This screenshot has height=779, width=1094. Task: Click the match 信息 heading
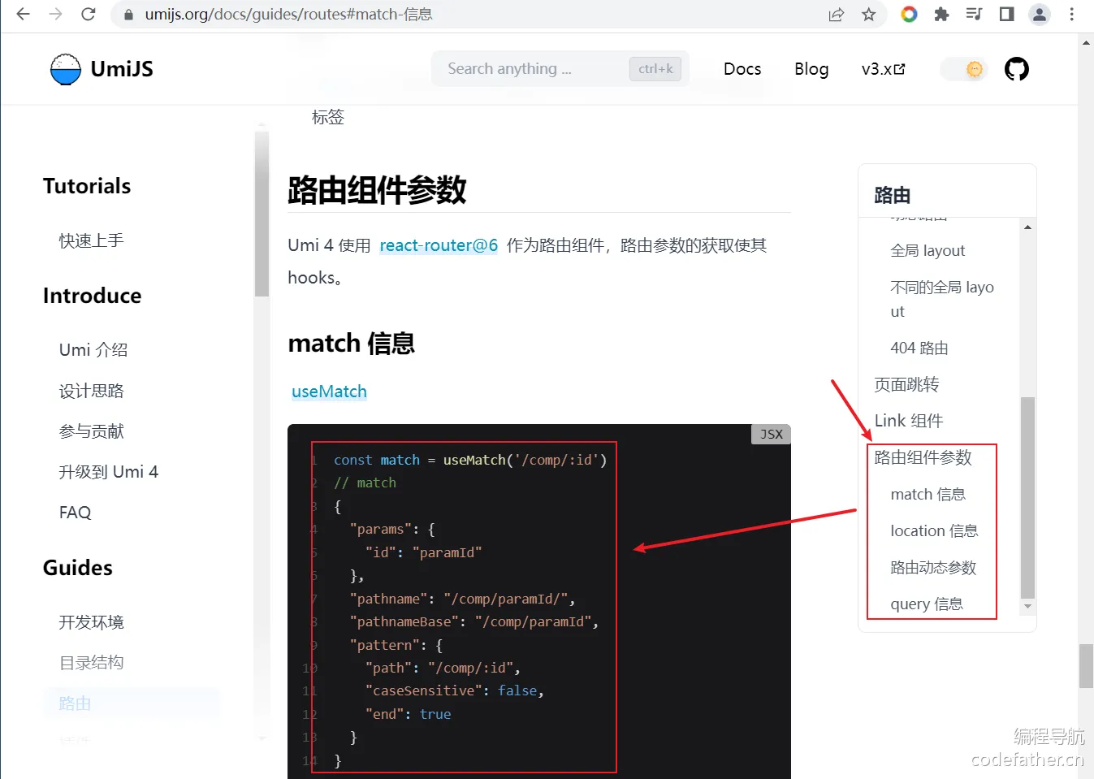coord(351,344)
